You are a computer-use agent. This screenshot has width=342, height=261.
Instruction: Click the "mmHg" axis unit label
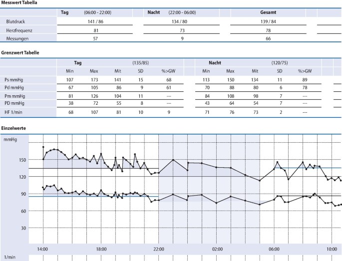point(10,140)
